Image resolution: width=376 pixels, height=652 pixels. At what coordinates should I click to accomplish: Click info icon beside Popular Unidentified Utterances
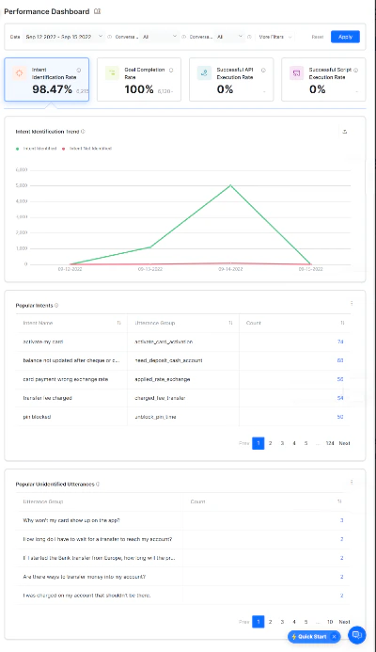[x=98, y=484]
